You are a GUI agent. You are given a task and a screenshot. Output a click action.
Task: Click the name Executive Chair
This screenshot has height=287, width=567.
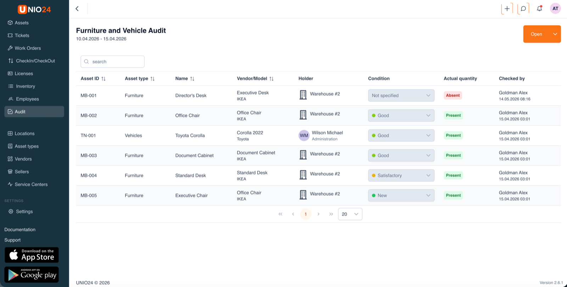click(x=191, y=195)
